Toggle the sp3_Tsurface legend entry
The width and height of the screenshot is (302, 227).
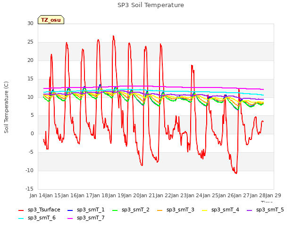39,210
